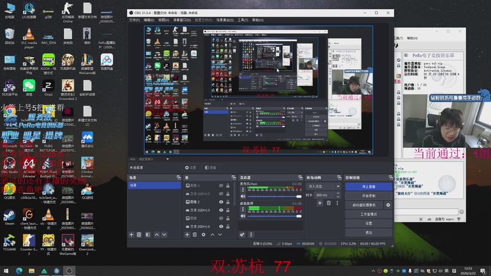The width and height of the screenshot is (491, 276).
Task: Delete the selected scene via trash icon
Action: [x=139, y=234]
